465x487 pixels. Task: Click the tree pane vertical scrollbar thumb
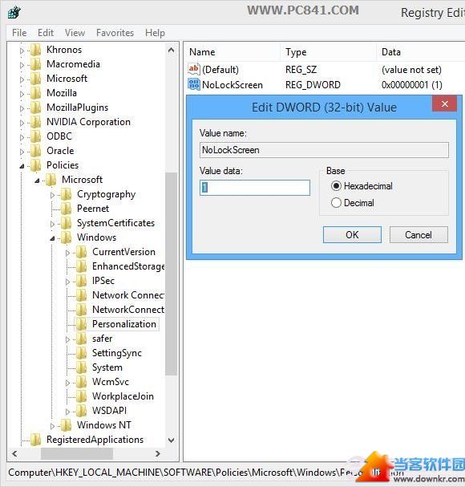click(x=171, y=274)
